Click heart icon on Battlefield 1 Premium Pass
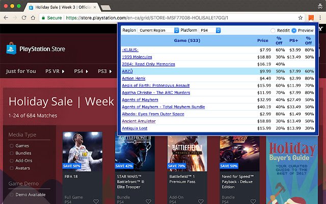326x204 pixels. click(x=201, y=201)
